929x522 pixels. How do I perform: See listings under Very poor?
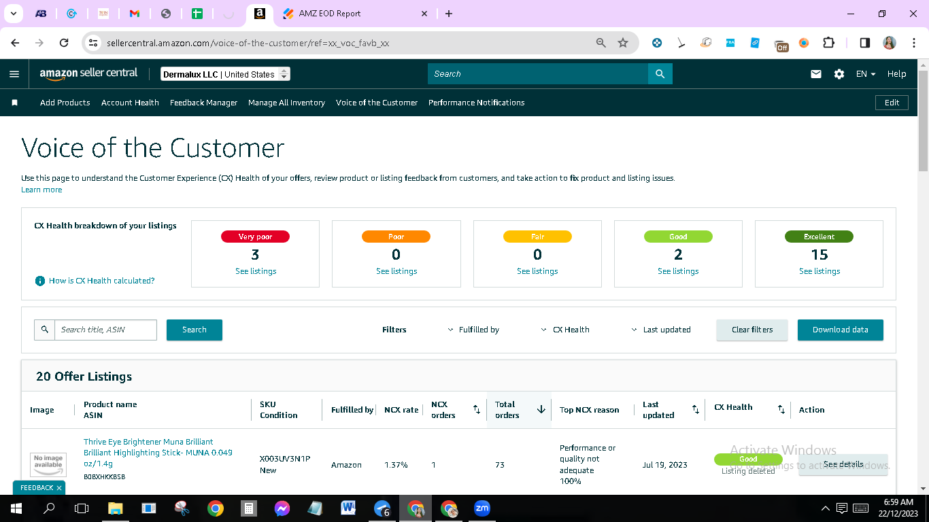256,271
